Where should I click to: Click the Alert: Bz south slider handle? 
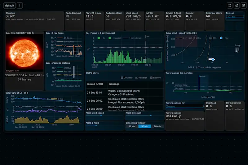tap(151, 115)
